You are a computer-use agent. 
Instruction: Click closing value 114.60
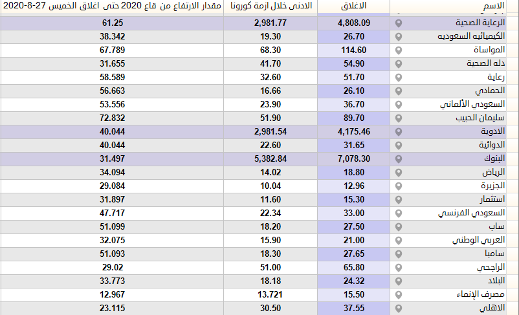click(x=354, y=50)
